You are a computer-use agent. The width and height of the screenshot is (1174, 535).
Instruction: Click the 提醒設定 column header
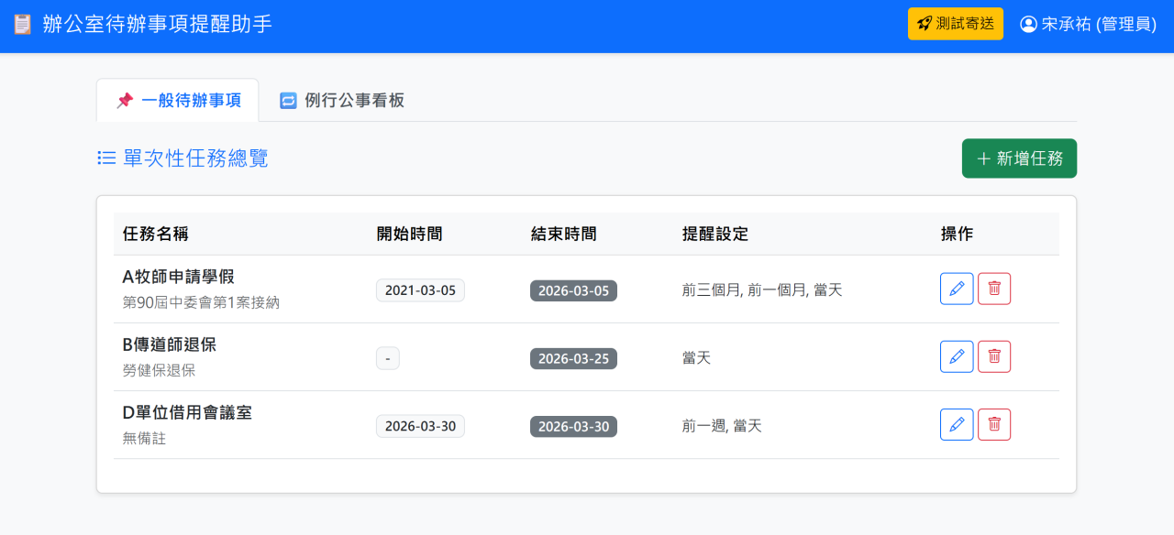point(715,234)
